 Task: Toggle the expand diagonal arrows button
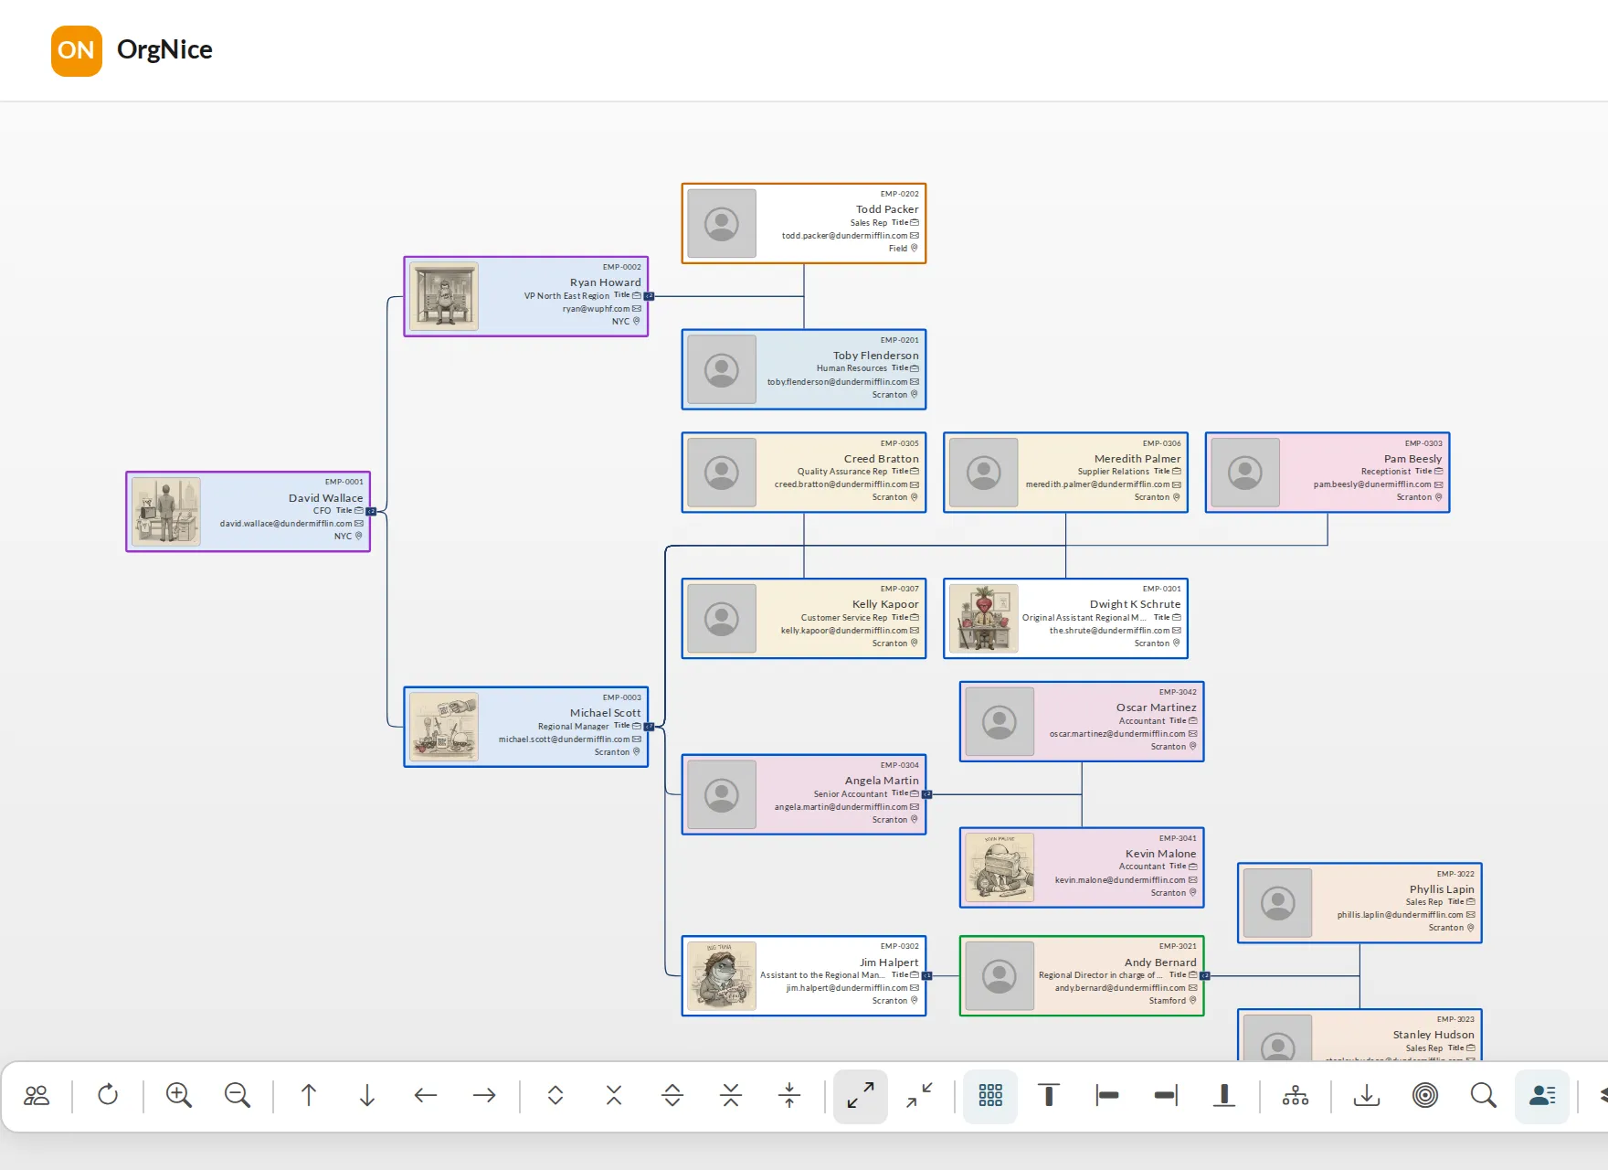pos(861,1095)
